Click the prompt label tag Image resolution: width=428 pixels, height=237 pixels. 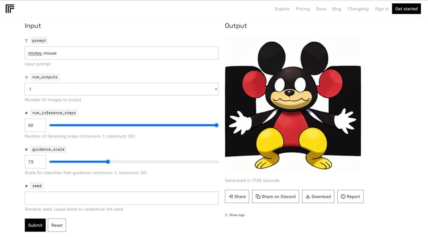[39, 41]
